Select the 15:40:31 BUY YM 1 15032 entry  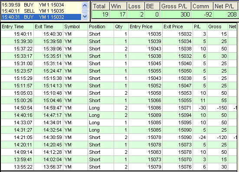coord(41,17)
